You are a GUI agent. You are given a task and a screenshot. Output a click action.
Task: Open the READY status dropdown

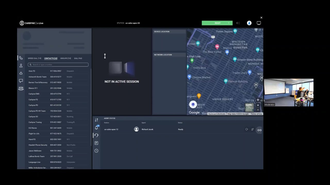(217, 23)
